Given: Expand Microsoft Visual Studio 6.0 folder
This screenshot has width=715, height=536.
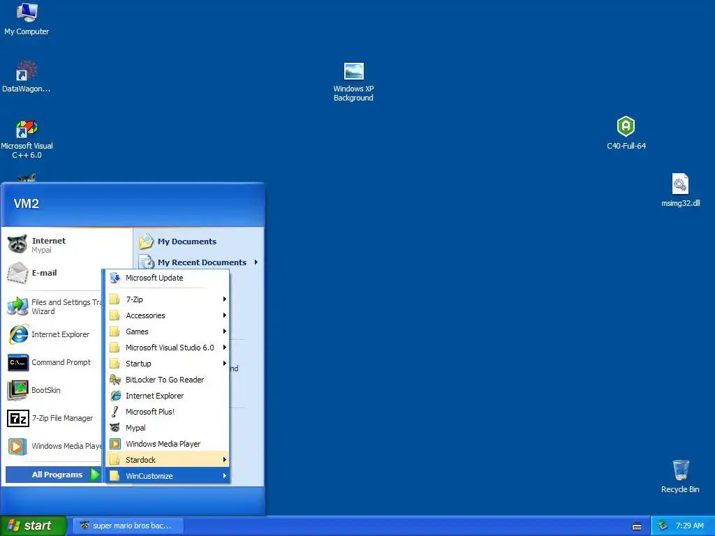Looking at the screenshot, I should tap(168, 348).
